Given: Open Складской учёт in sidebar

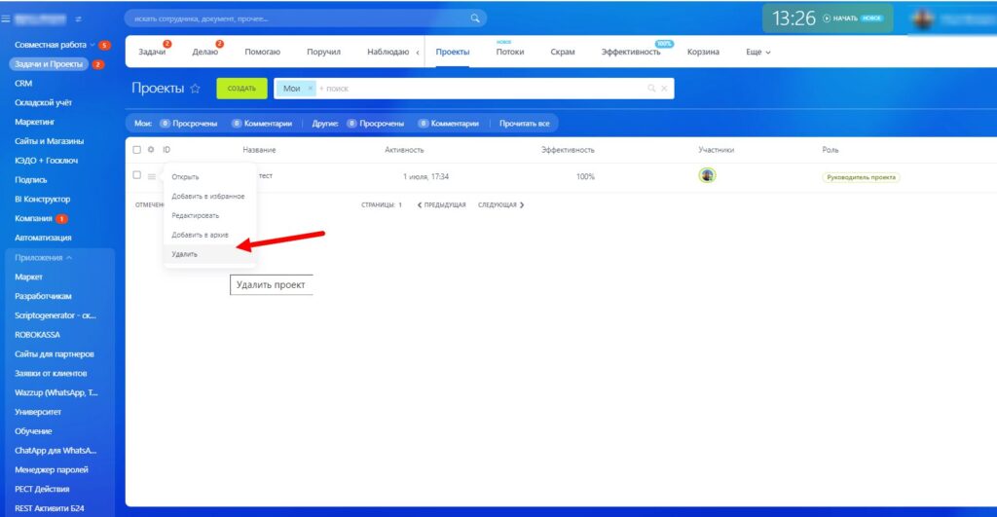Looking at the screenshot, I should [x=43, y=102].
